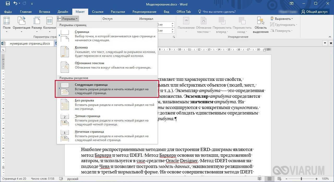This screenshot has width=334, height=182.
Task: Click the tell me search field
Action: pyautogui.click(x=219, y=12)
